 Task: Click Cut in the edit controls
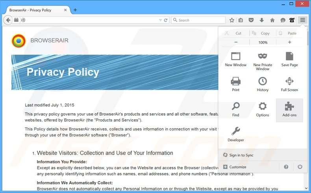pos(236,33)
